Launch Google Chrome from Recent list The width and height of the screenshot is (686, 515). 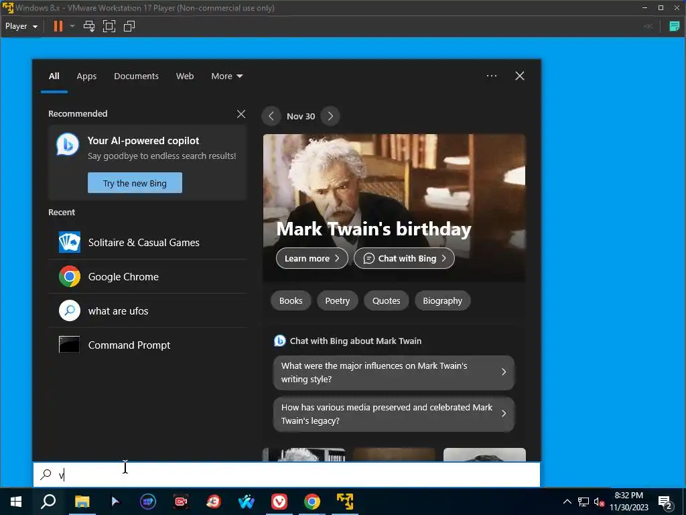coord(148,277)
